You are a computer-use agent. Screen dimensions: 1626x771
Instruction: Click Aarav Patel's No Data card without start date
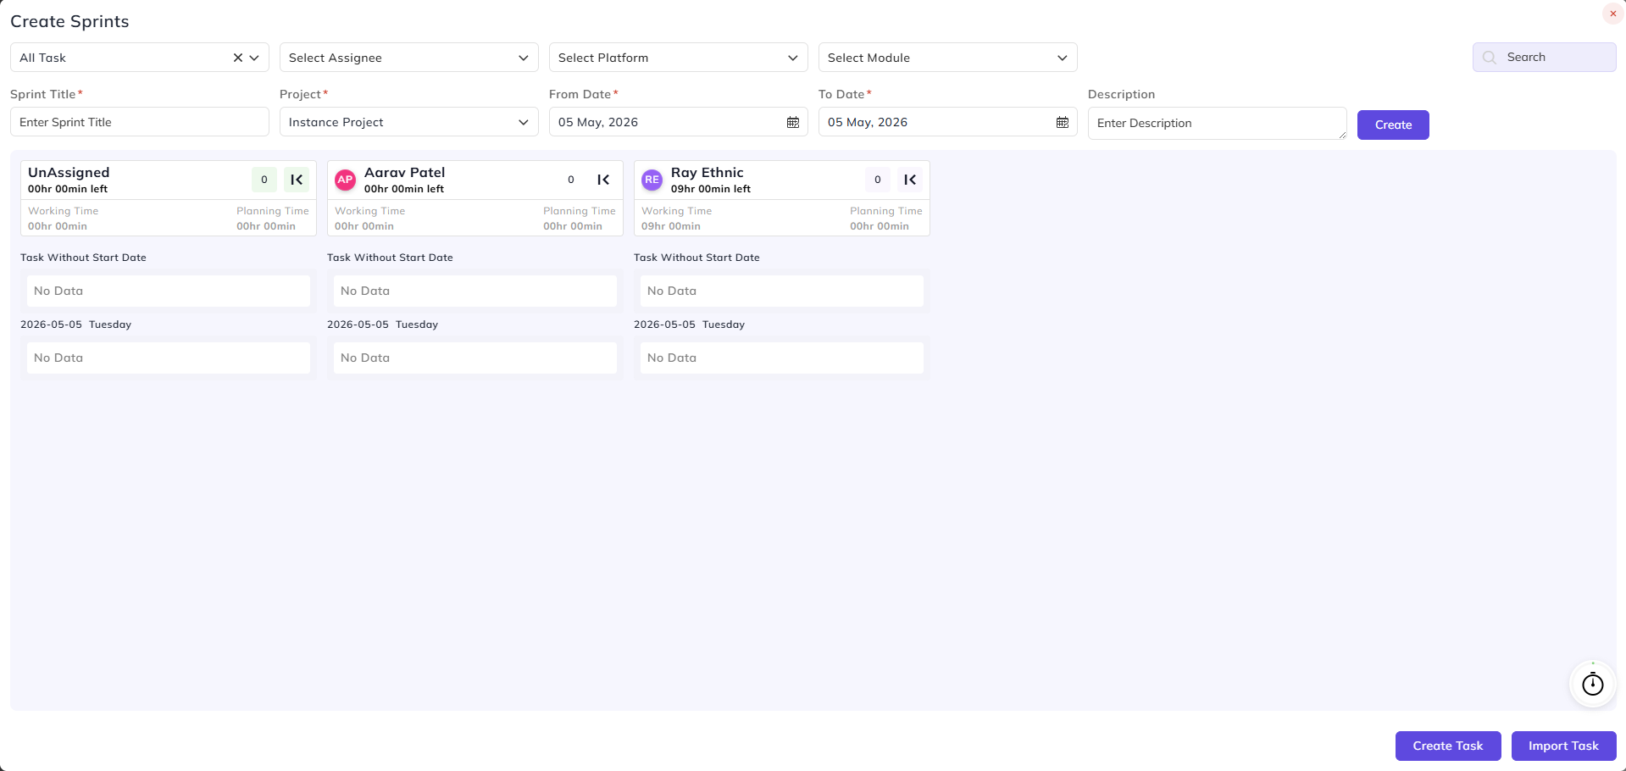474,291
